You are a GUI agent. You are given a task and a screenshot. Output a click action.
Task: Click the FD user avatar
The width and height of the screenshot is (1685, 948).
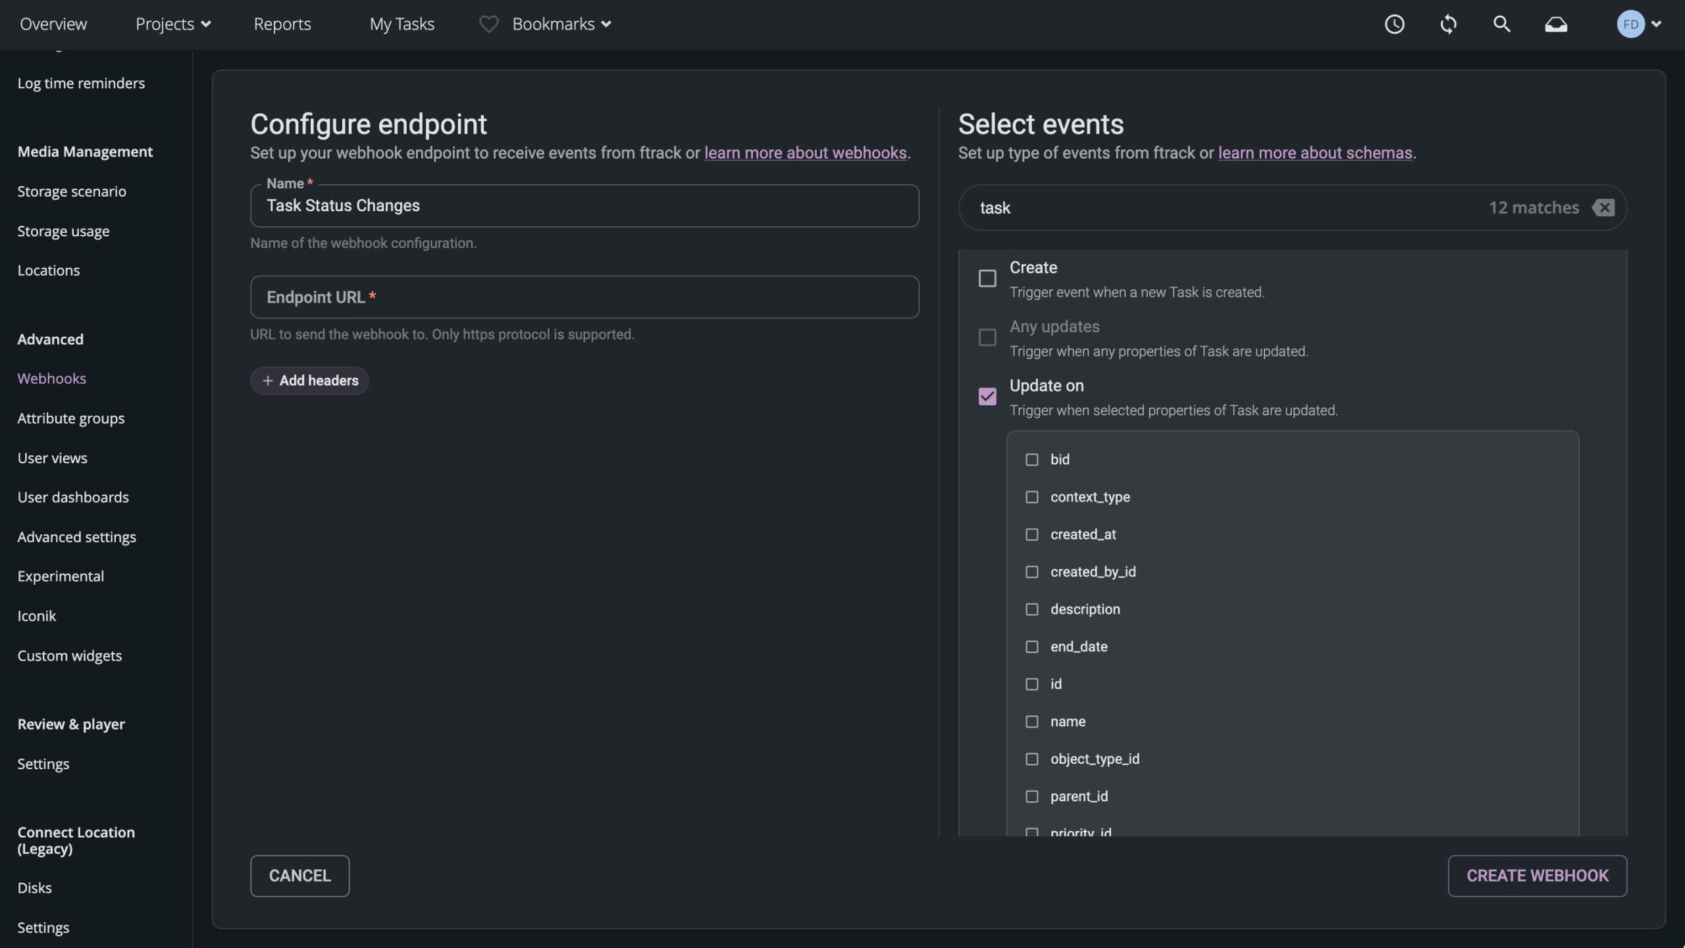[x=1631, y=24]
